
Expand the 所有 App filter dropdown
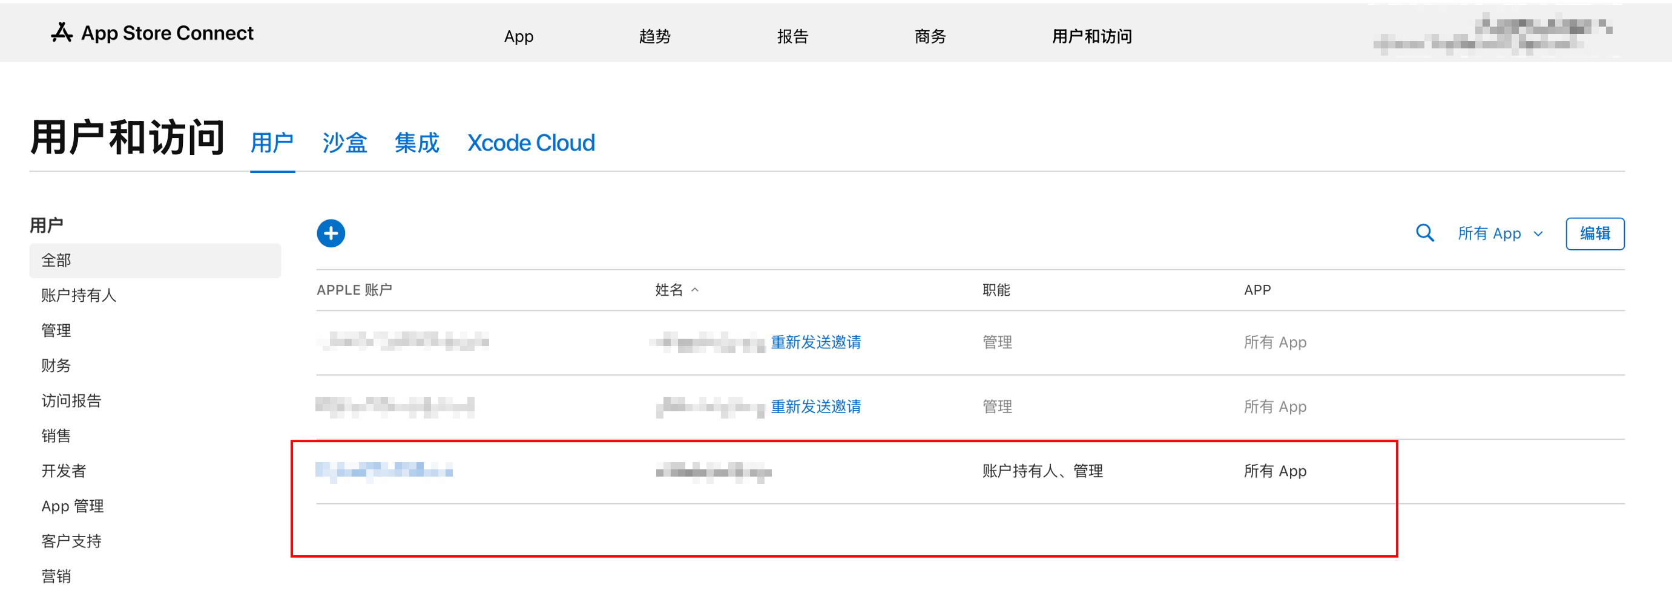pyautogui.click(x=1500, y=233)
